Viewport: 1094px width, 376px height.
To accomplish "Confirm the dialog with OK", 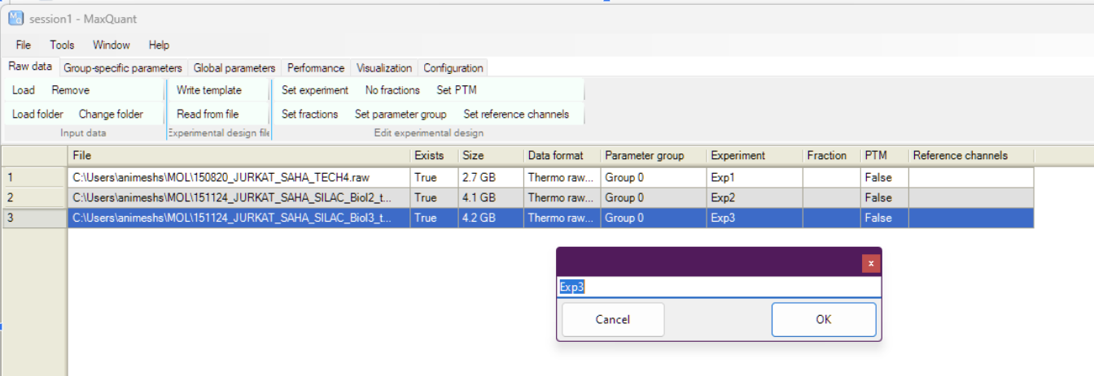I will point(824,320).
